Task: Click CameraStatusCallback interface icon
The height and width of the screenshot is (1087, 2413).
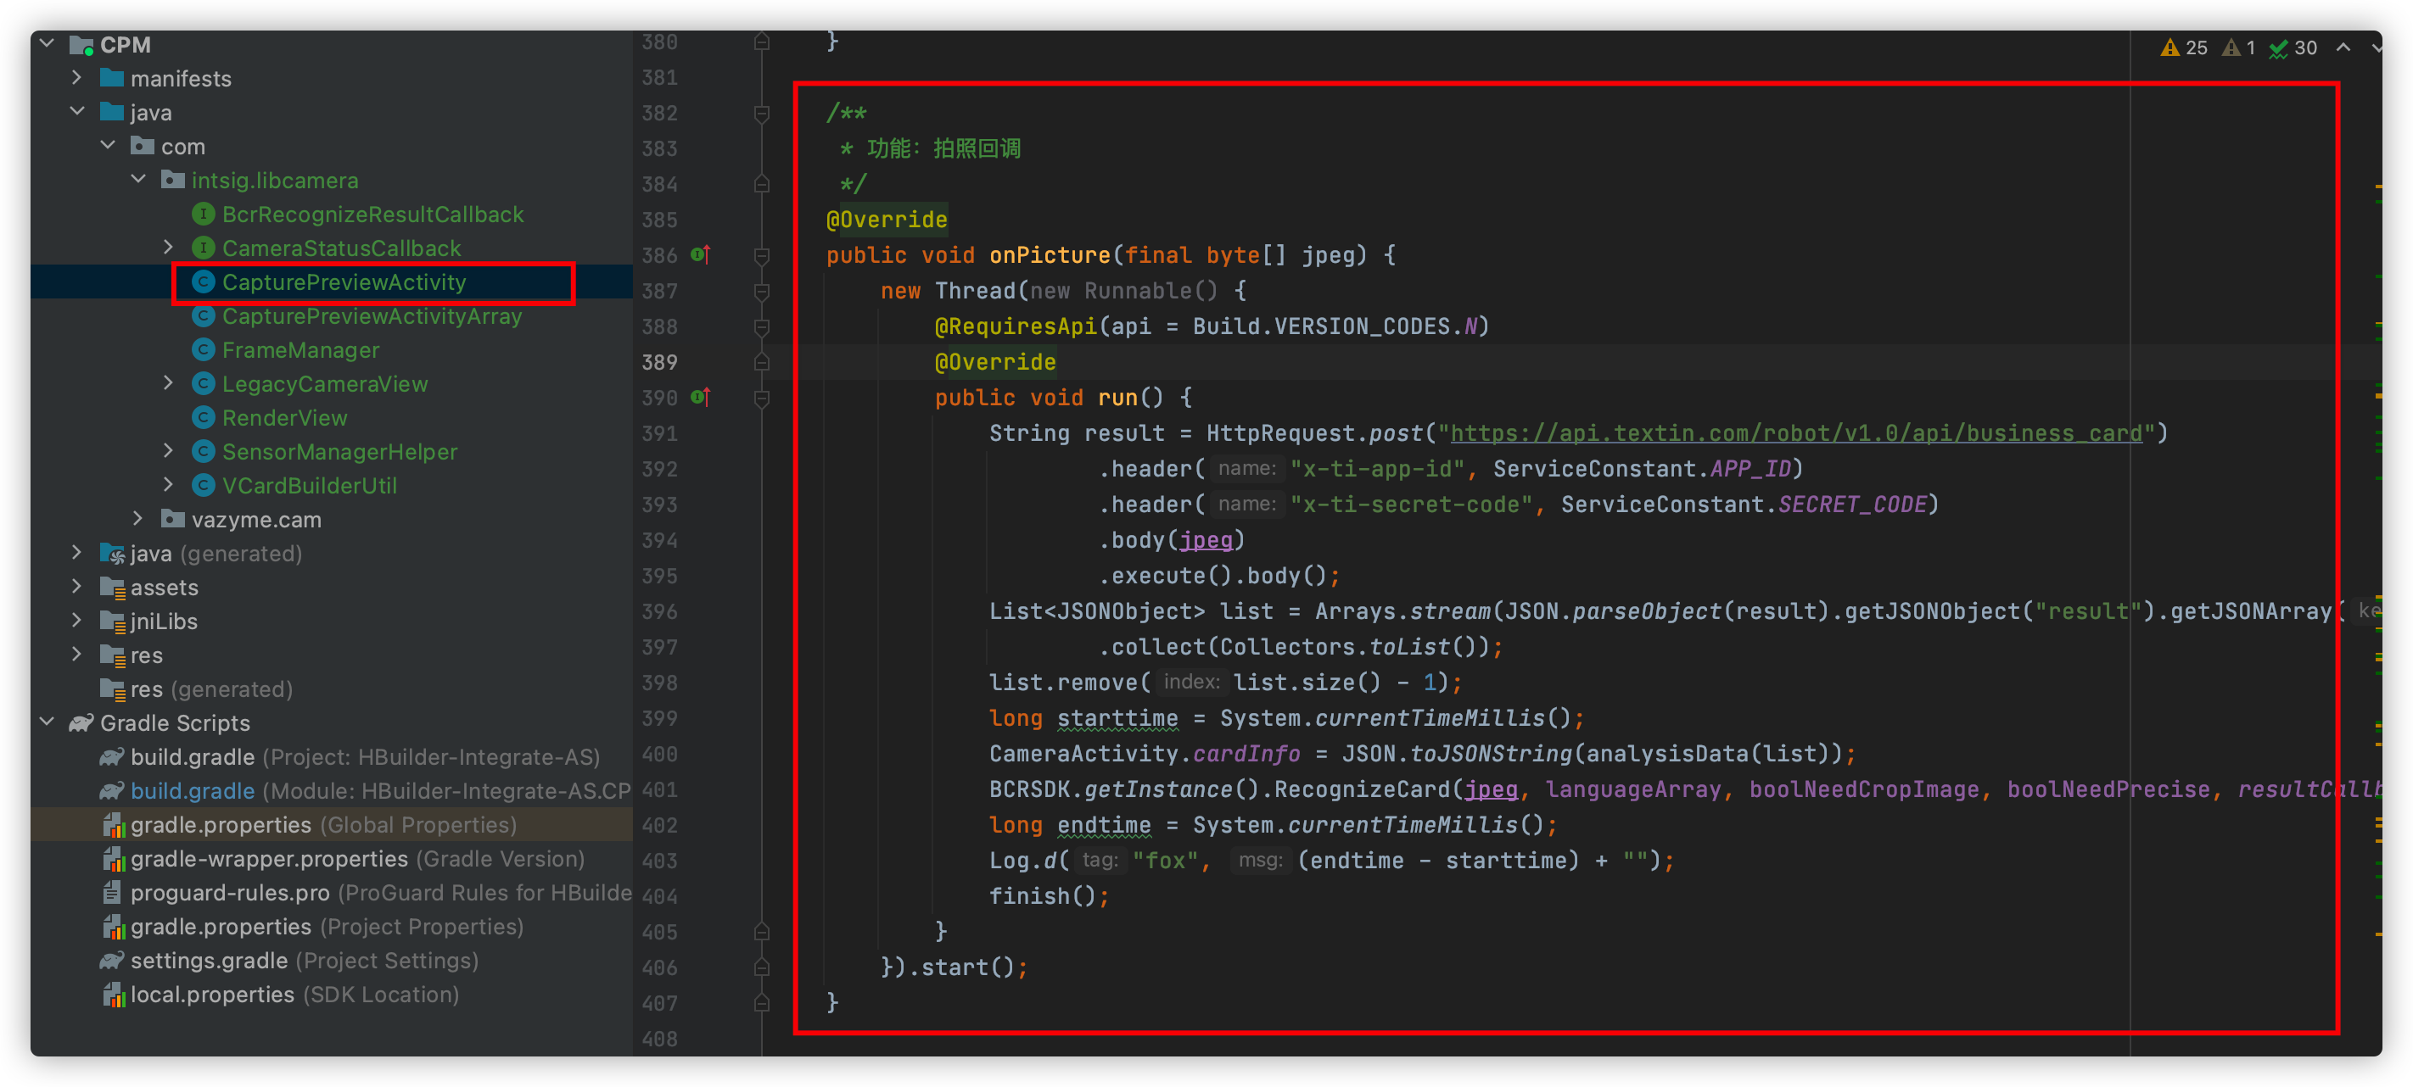Action: pyautogui.click(x=204, y=248)
